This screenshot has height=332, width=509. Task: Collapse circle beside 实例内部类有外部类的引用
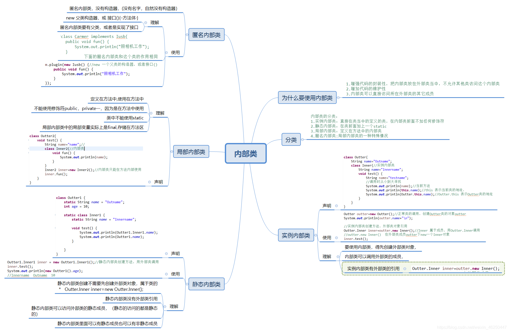click(405, 269)
